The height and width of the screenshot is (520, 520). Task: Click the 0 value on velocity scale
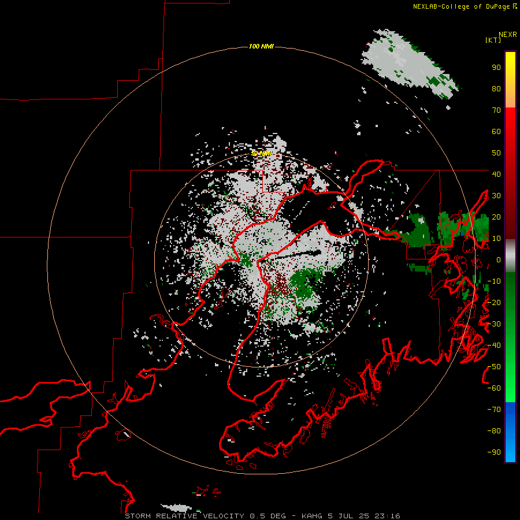pyautogui.click(x=499, y=260)
